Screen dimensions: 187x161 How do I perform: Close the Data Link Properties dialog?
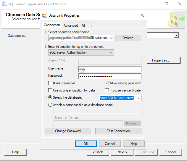pyautogui.click(x=142, y=15)
